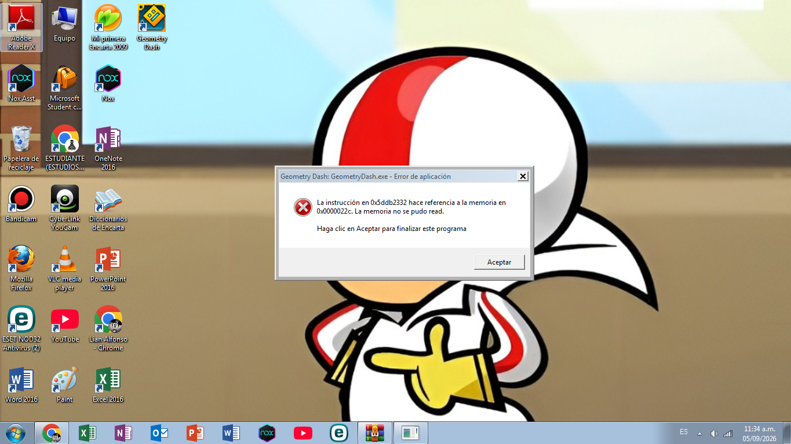Open the volume control in the tray
The width and height of the screenshot is (791, 444).
coord(714,433)
